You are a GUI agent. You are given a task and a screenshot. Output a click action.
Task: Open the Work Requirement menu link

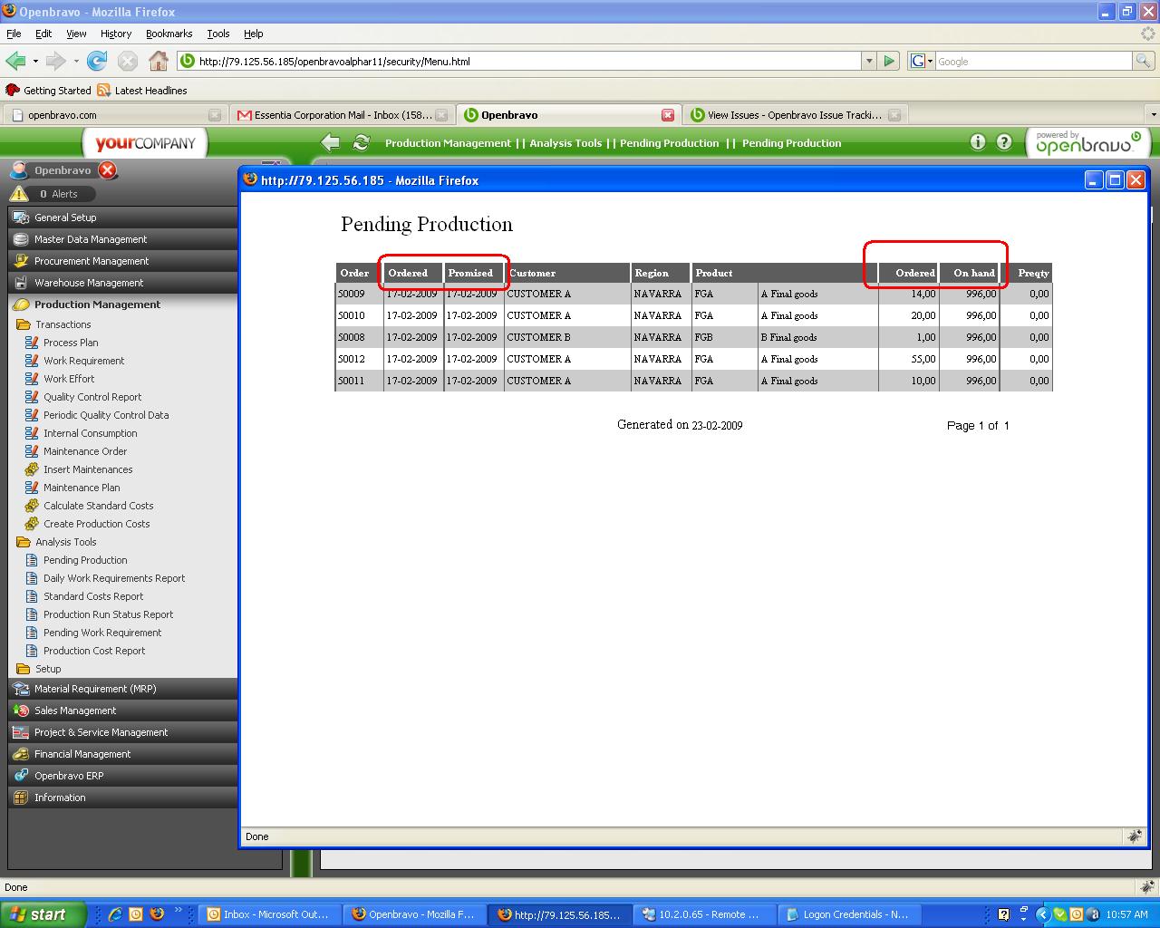click(x=84, y=361)
